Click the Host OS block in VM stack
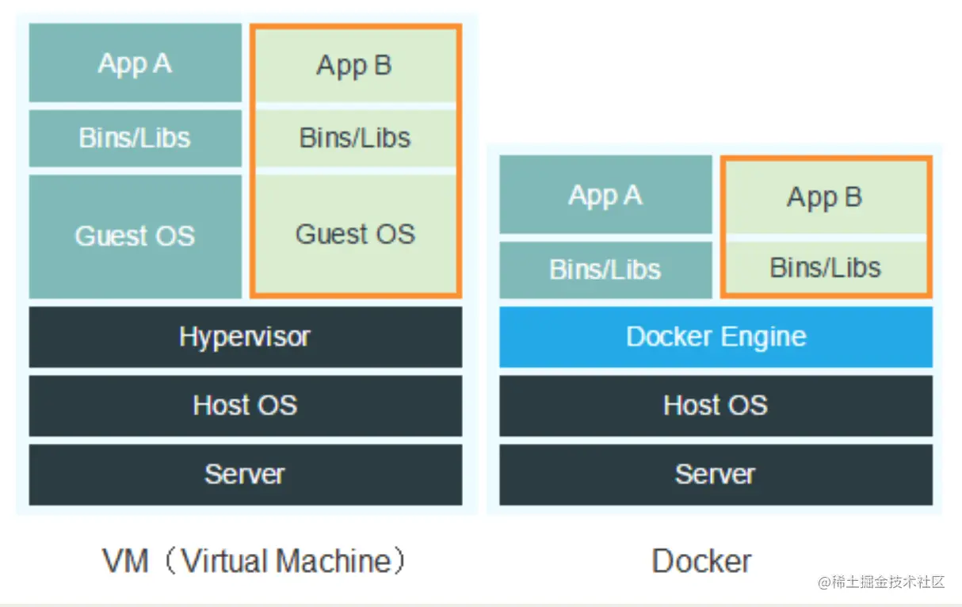962x607 pixels. click(245, 406)
